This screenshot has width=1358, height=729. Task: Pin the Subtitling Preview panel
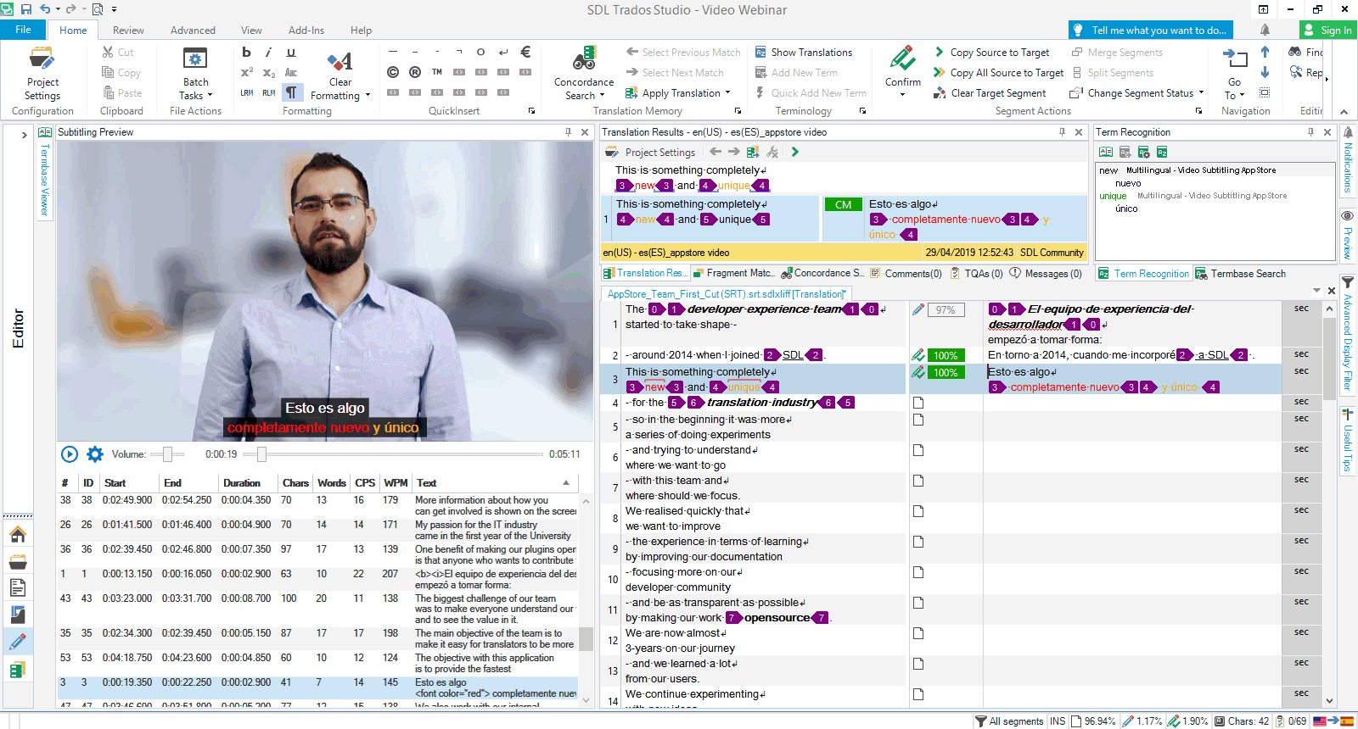click(568, 132)
